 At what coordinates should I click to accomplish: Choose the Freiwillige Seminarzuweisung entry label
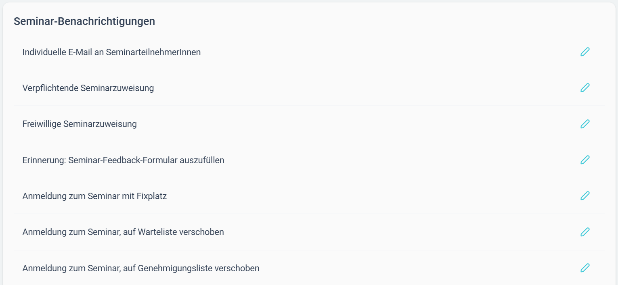(80, 124)
